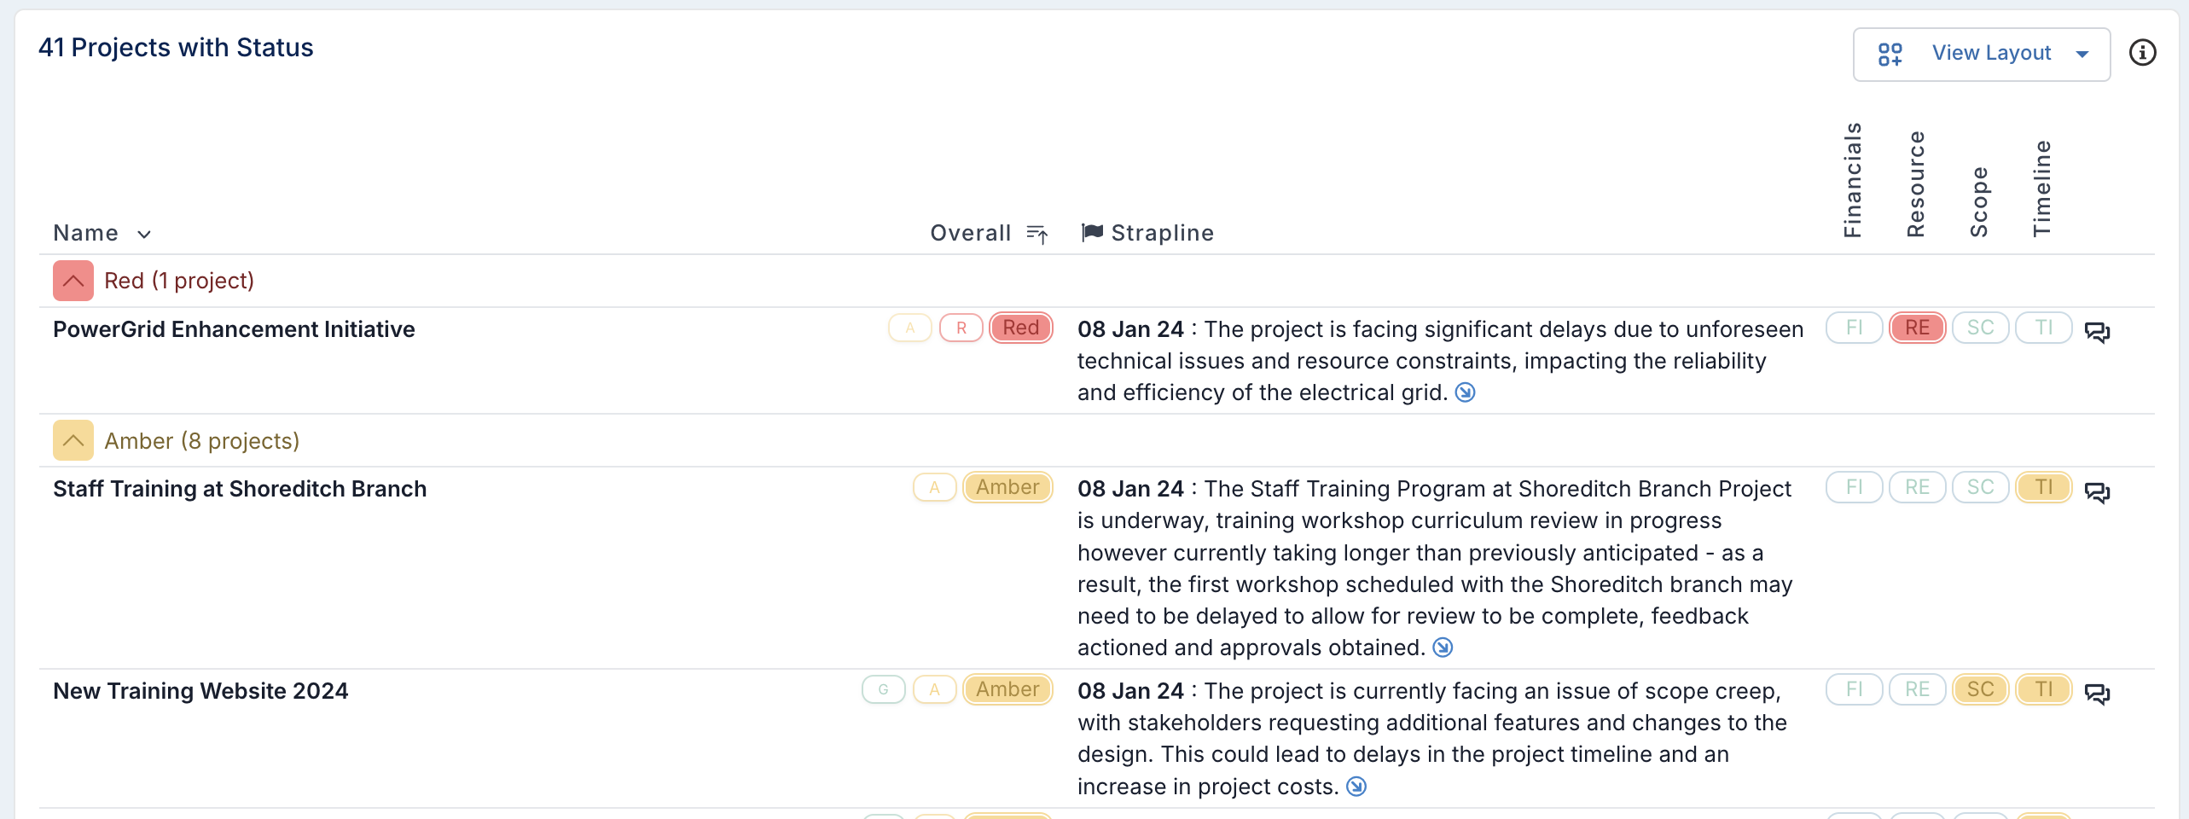Toggle the amber TI pill for Staff Training
Viewport: 2189px width, 819px height.
2043,487
